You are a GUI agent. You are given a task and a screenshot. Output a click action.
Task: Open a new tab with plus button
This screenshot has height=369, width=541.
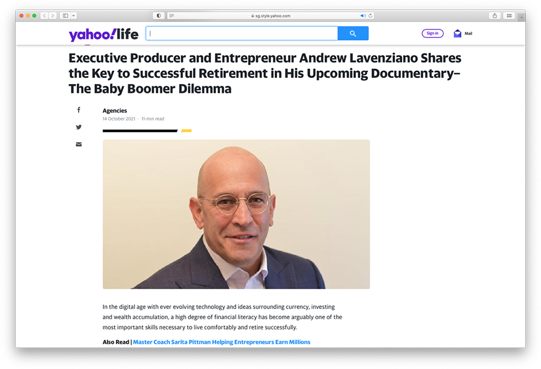521,17
